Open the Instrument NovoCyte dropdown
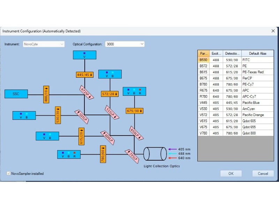The width and height of the screenshot is (279, 209). (x=44, y=44)
